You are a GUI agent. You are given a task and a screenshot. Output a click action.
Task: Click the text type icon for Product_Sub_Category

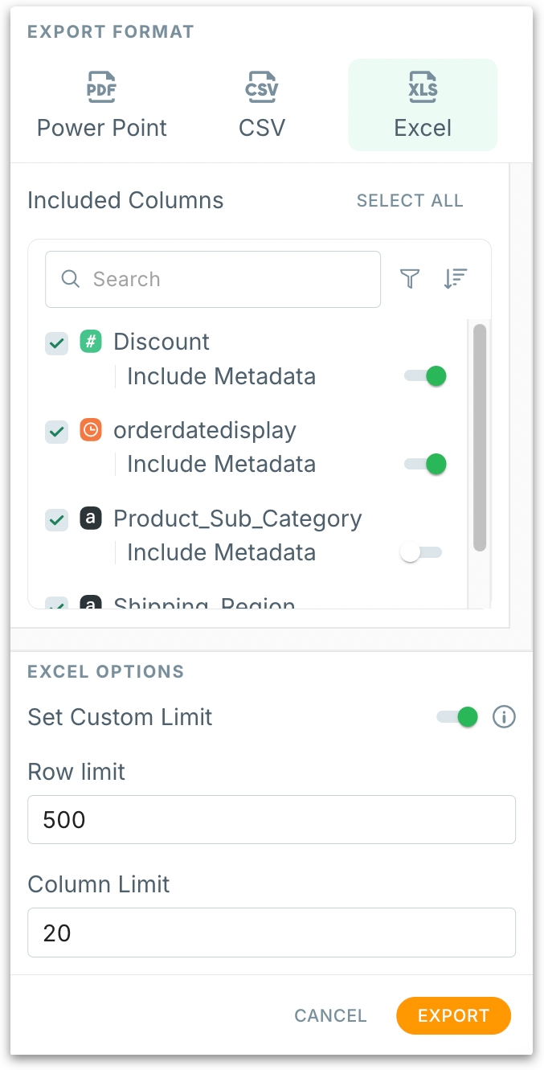(x=91, y=519)
